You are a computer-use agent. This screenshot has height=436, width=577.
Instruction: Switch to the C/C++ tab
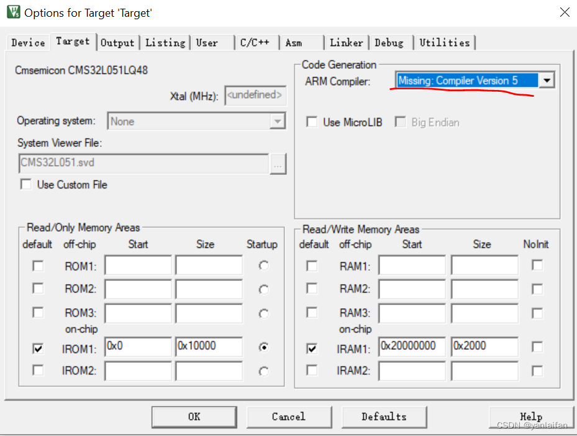(255, 43)
